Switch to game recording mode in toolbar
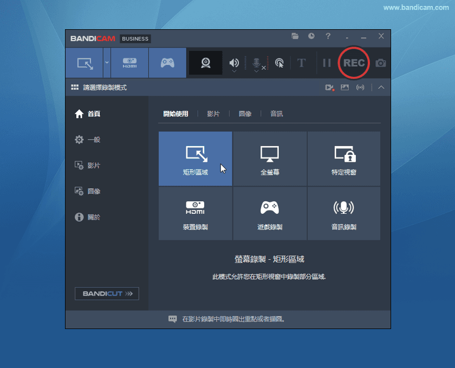Viewport: 455px width, 368px height. click(x=167, y=63)
